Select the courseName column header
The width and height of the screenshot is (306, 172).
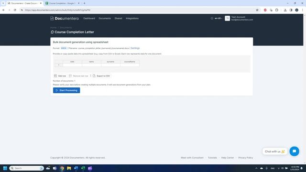click(130, 62)
